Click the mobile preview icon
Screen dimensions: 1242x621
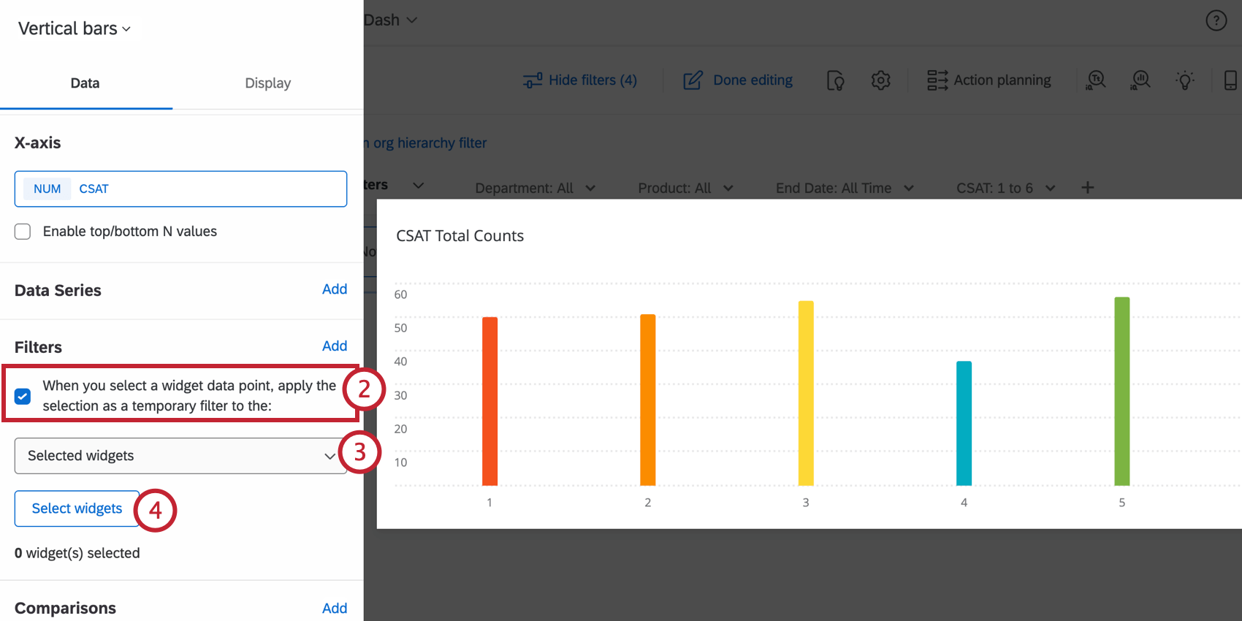1230,80
